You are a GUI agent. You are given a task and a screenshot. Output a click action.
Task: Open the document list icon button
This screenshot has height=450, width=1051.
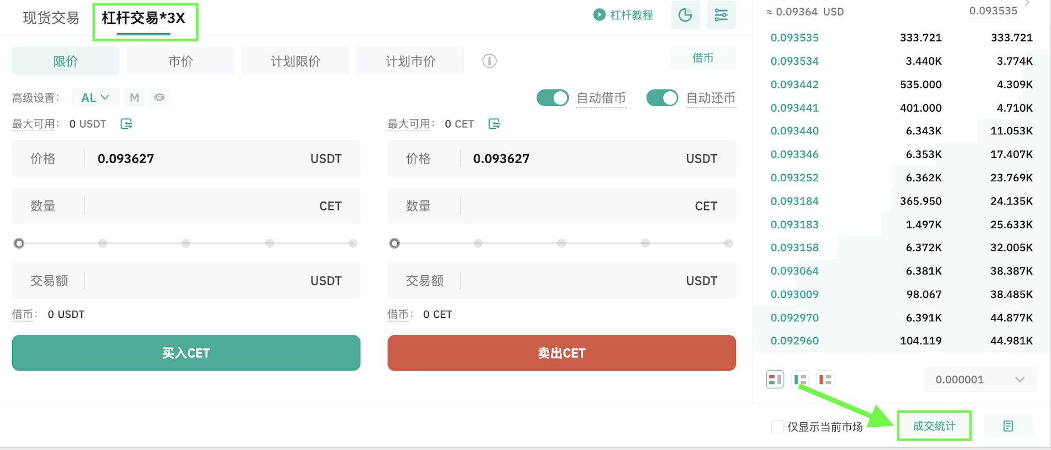[x=1008, y=426]
